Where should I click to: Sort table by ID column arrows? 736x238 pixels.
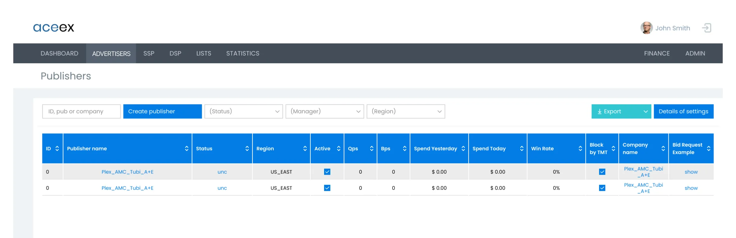coord(57,149)
